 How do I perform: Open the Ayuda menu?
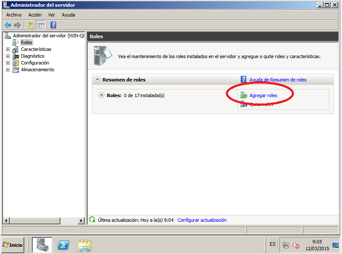68,15
